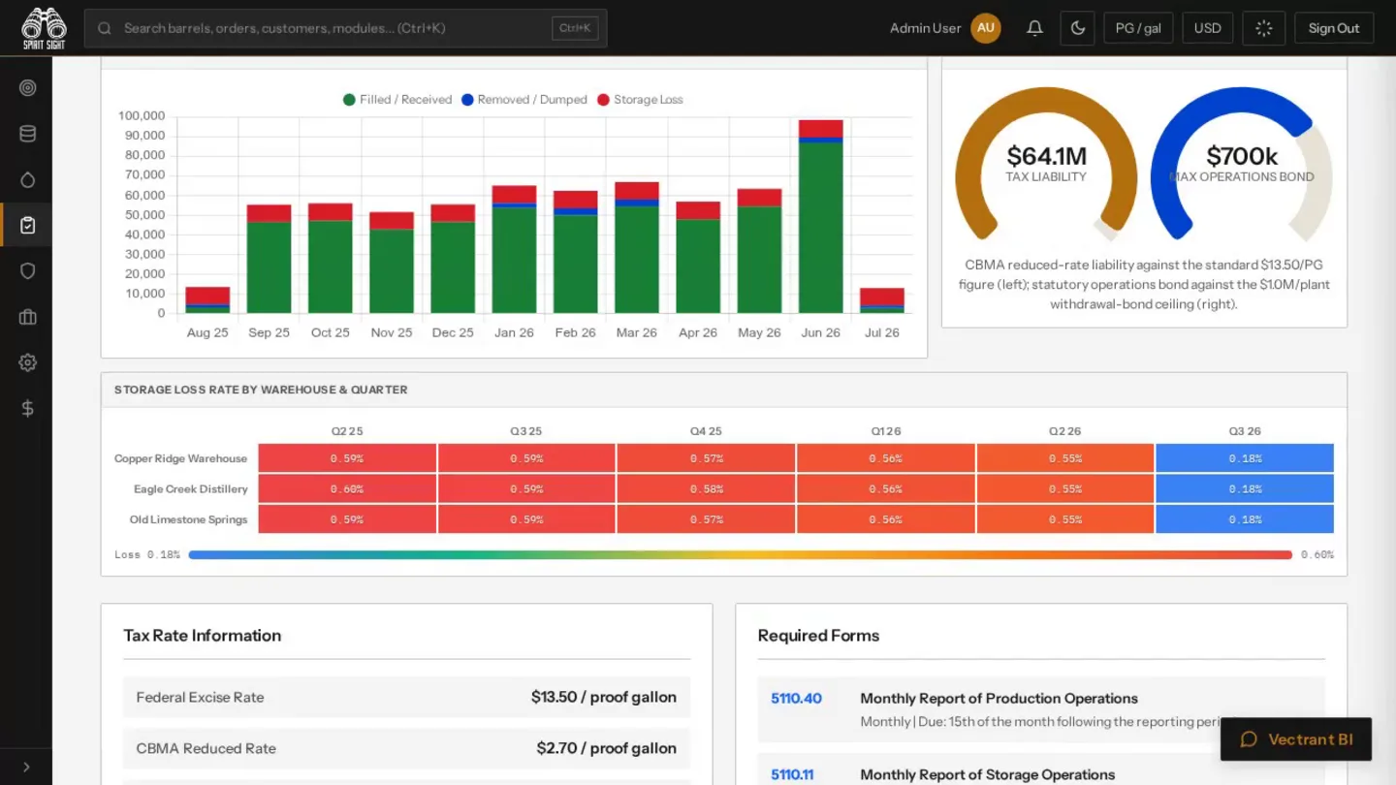Click the Mar 26 bar in chart
The height and width of the screenshot is (785, 1396).
(x=637, y=247)
